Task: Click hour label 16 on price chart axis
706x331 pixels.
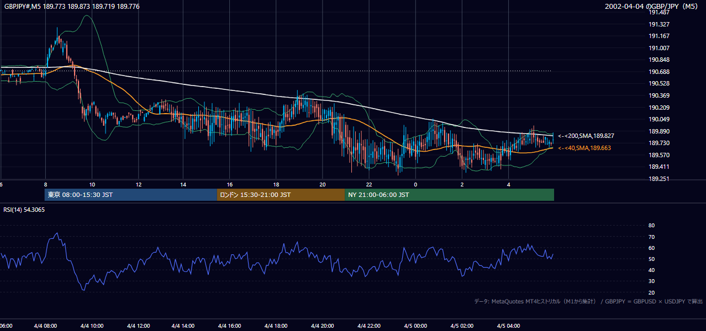Action: [230, 185]
